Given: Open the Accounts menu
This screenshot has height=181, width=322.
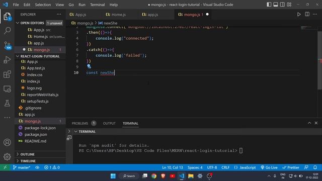Looking at the screenshot, I should tap(7, 142).
